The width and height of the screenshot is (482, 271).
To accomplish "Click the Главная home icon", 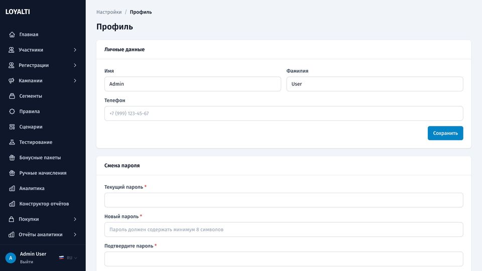I will pos(12,35).
